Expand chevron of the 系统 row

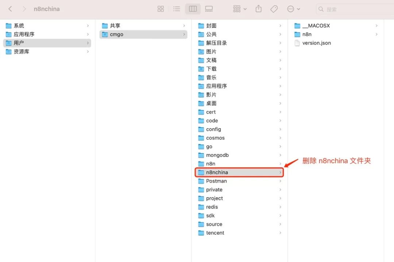pos(88,26)
